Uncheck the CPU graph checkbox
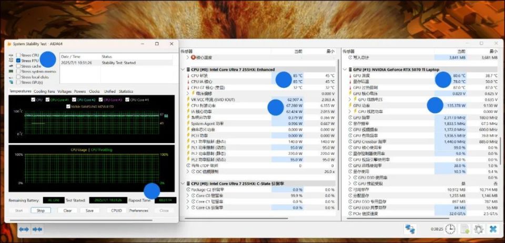This screenshot has width=505, height=243. pyautogui.click(x=33, y=100)
